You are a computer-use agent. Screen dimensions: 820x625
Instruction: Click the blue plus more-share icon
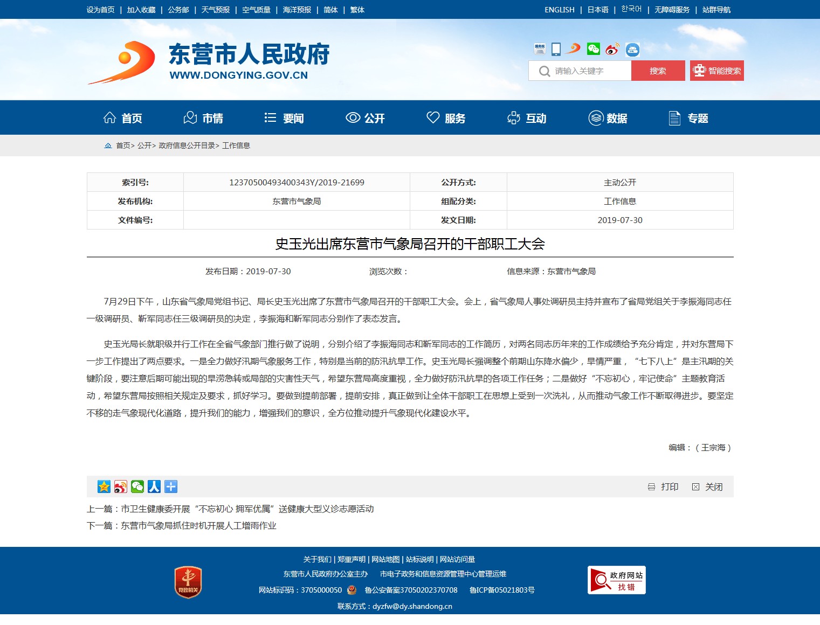click(171, 487)
